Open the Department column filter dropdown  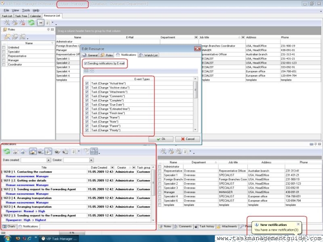pos(196,37)
